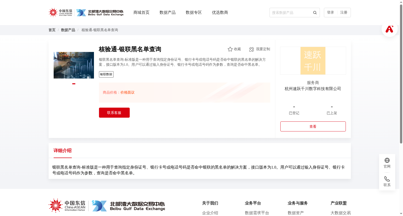Click the 登录 link
The image size is (403, 216).
click(x=330, y=13)
